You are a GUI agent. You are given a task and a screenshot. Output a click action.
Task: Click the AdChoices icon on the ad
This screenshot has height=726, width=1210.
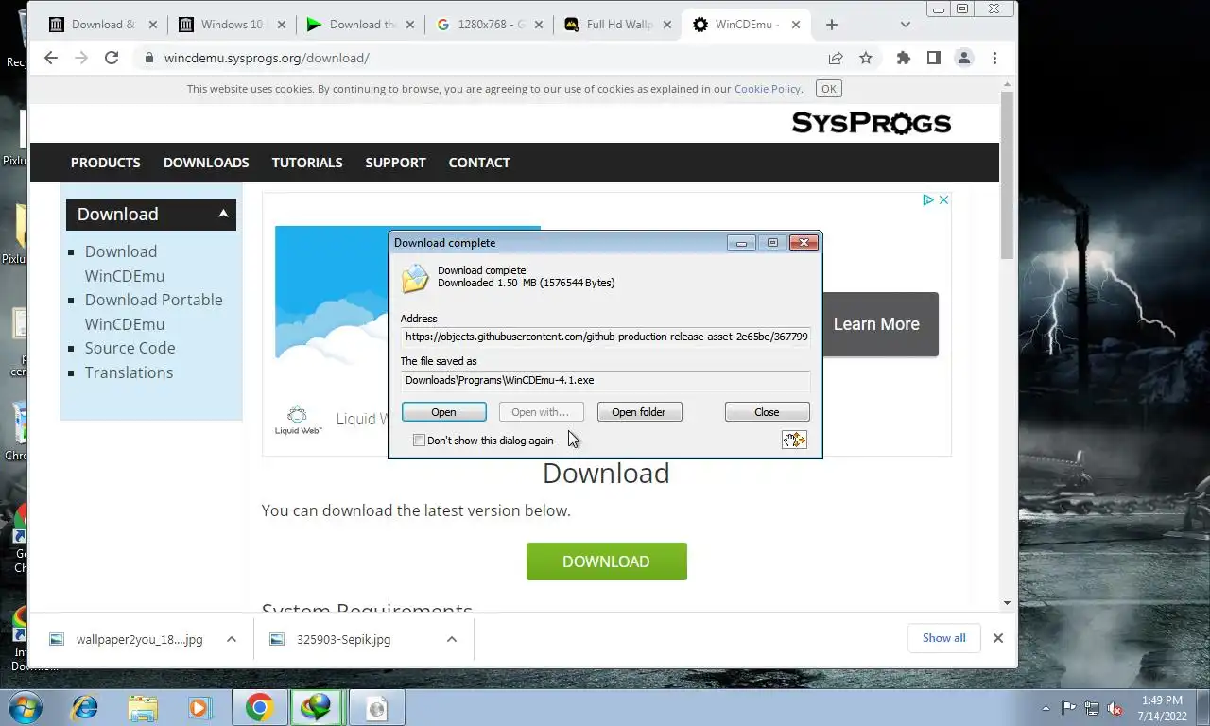coord(928,199)
